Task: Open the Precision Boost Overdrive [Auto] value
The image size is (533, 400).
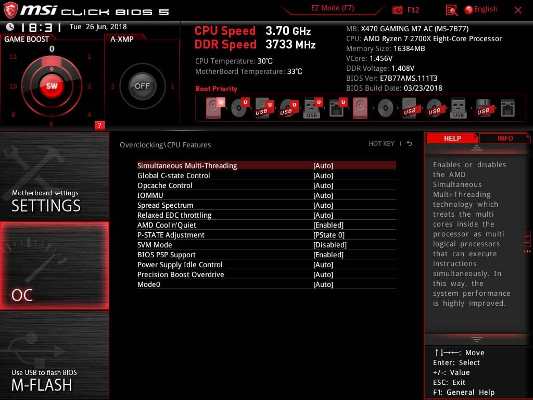Action: [323, 274]
